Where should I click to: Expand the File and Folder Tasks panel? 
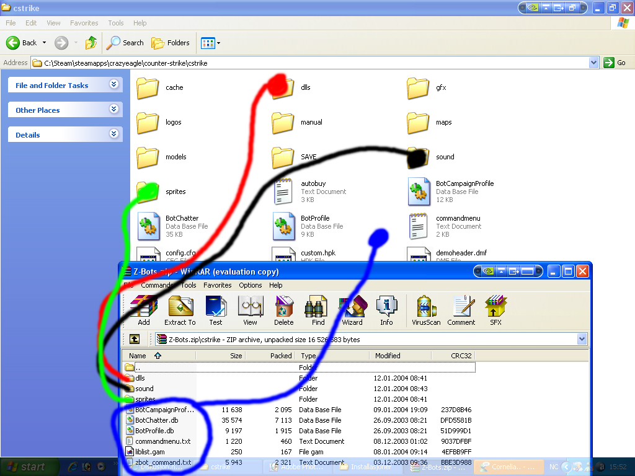coord(114,84)
